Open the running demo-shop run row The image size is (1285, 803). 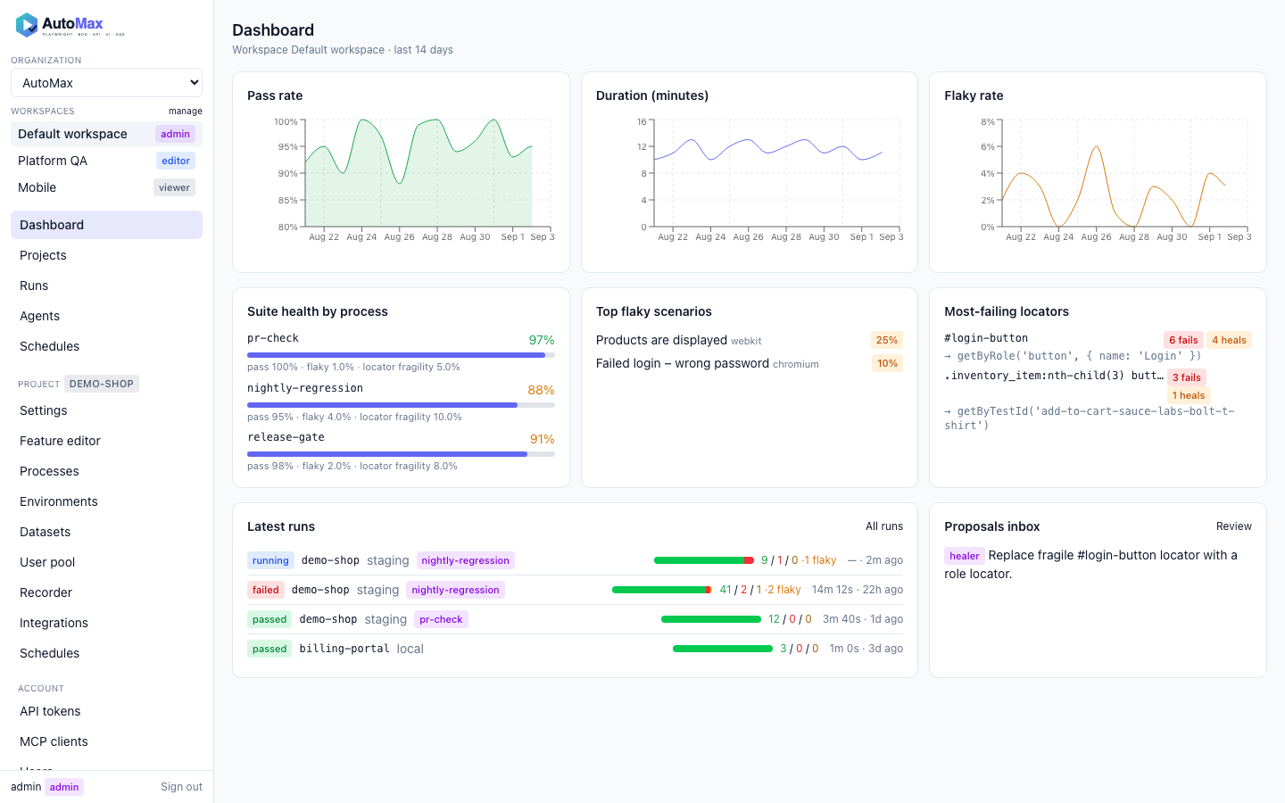coord(575,560)
